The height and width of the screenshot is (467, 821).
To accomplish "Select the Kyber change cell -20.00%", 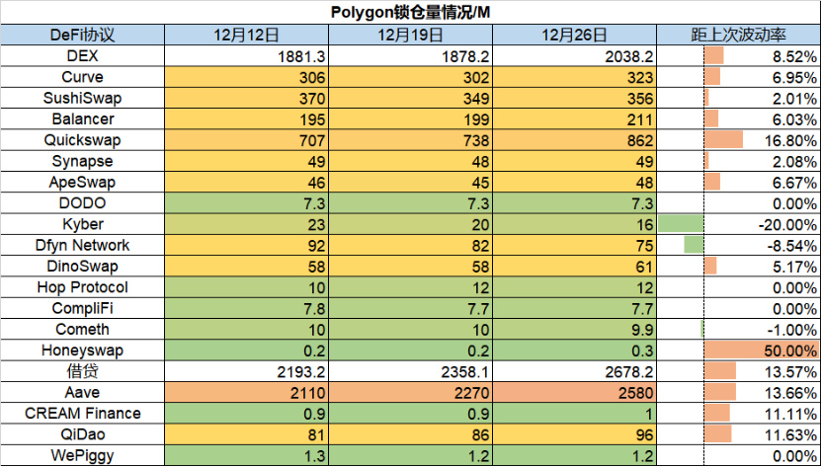I will (x=738, y=224).
